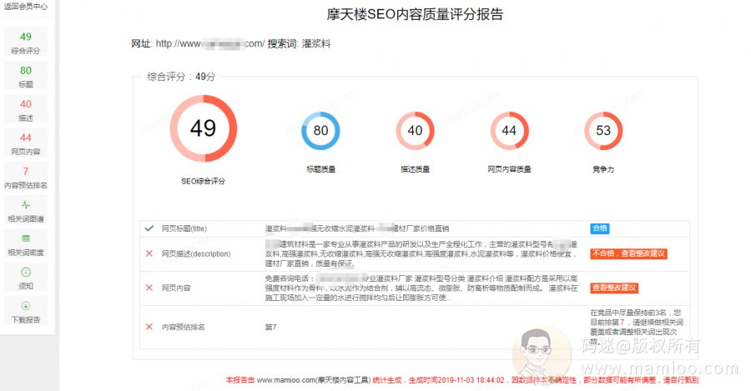751x391 pixels.
Task: Select 内容预估排名 7 in the sidebar
Action: [25, 178]
